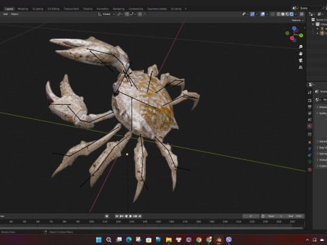The width and height of the screenshot is (327, 245).
Task: Open the Add menu in viewport header
Action: point(5,14)
